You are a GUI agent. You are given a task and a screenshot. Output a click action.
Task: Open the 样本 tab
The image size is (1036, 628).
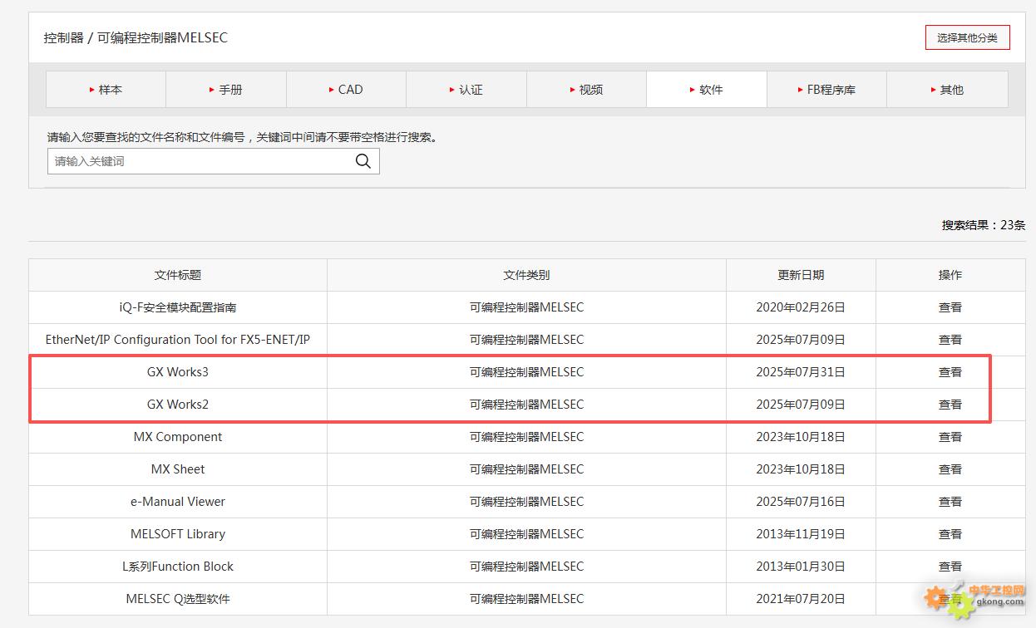(106, 90)
